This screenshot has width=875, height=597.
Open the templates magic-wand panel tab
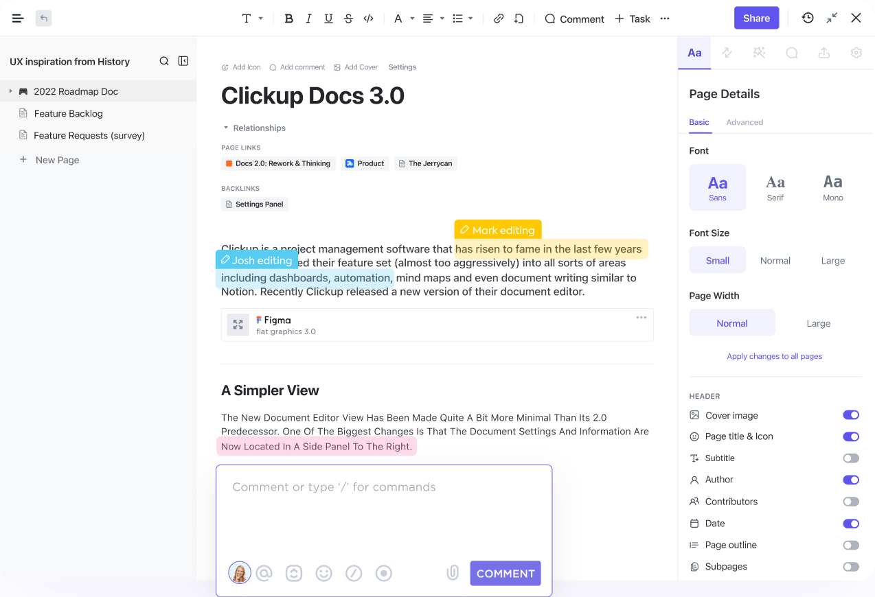click(x=759, y=53)
